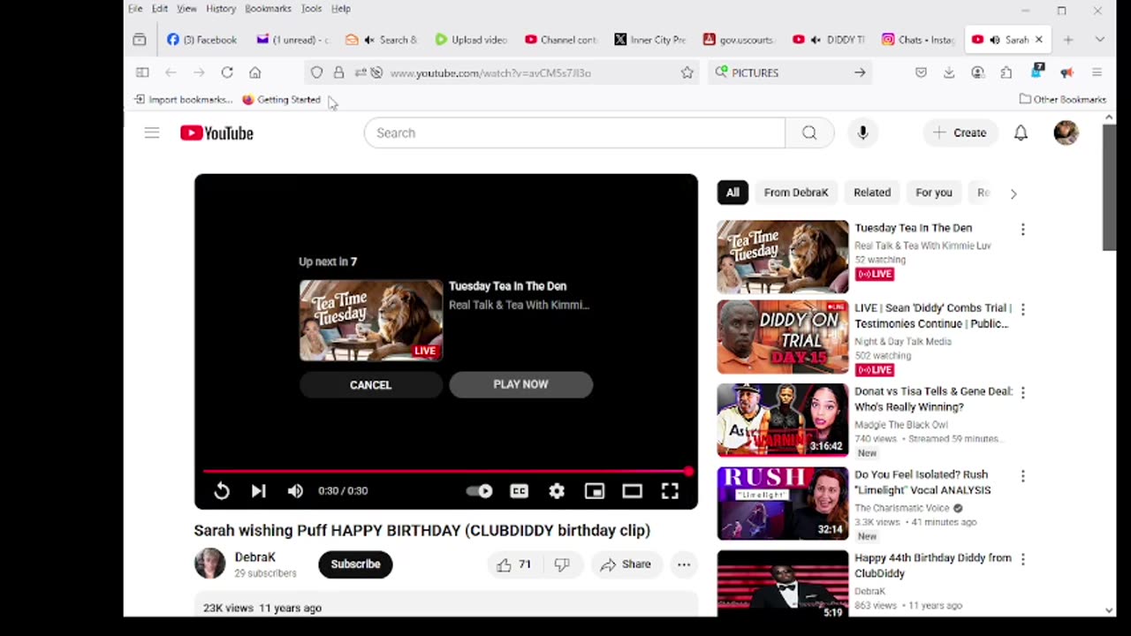Open options for Happy 44th Birthday Diddy
This screenshot has width=1131, height=636.
1023,559
